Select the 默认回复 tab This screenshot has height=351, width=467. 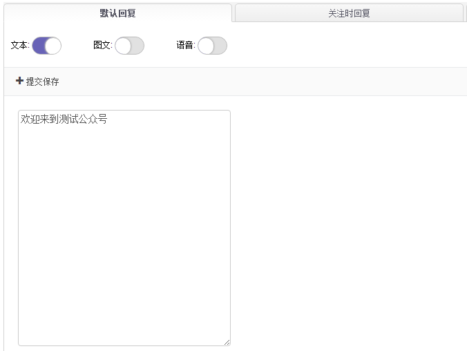[117, 13]
